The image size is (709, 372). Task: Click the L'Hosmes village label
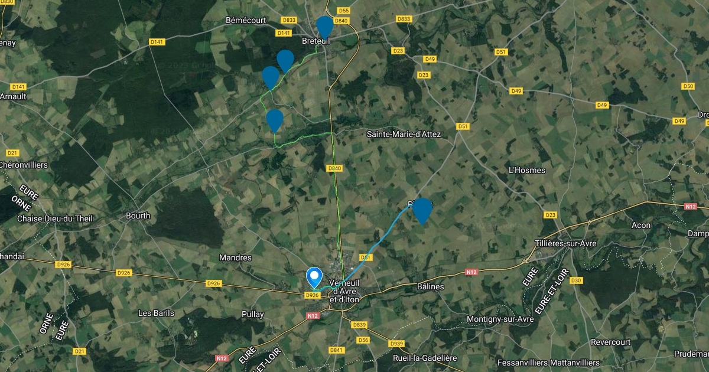[x=527, y=170]
